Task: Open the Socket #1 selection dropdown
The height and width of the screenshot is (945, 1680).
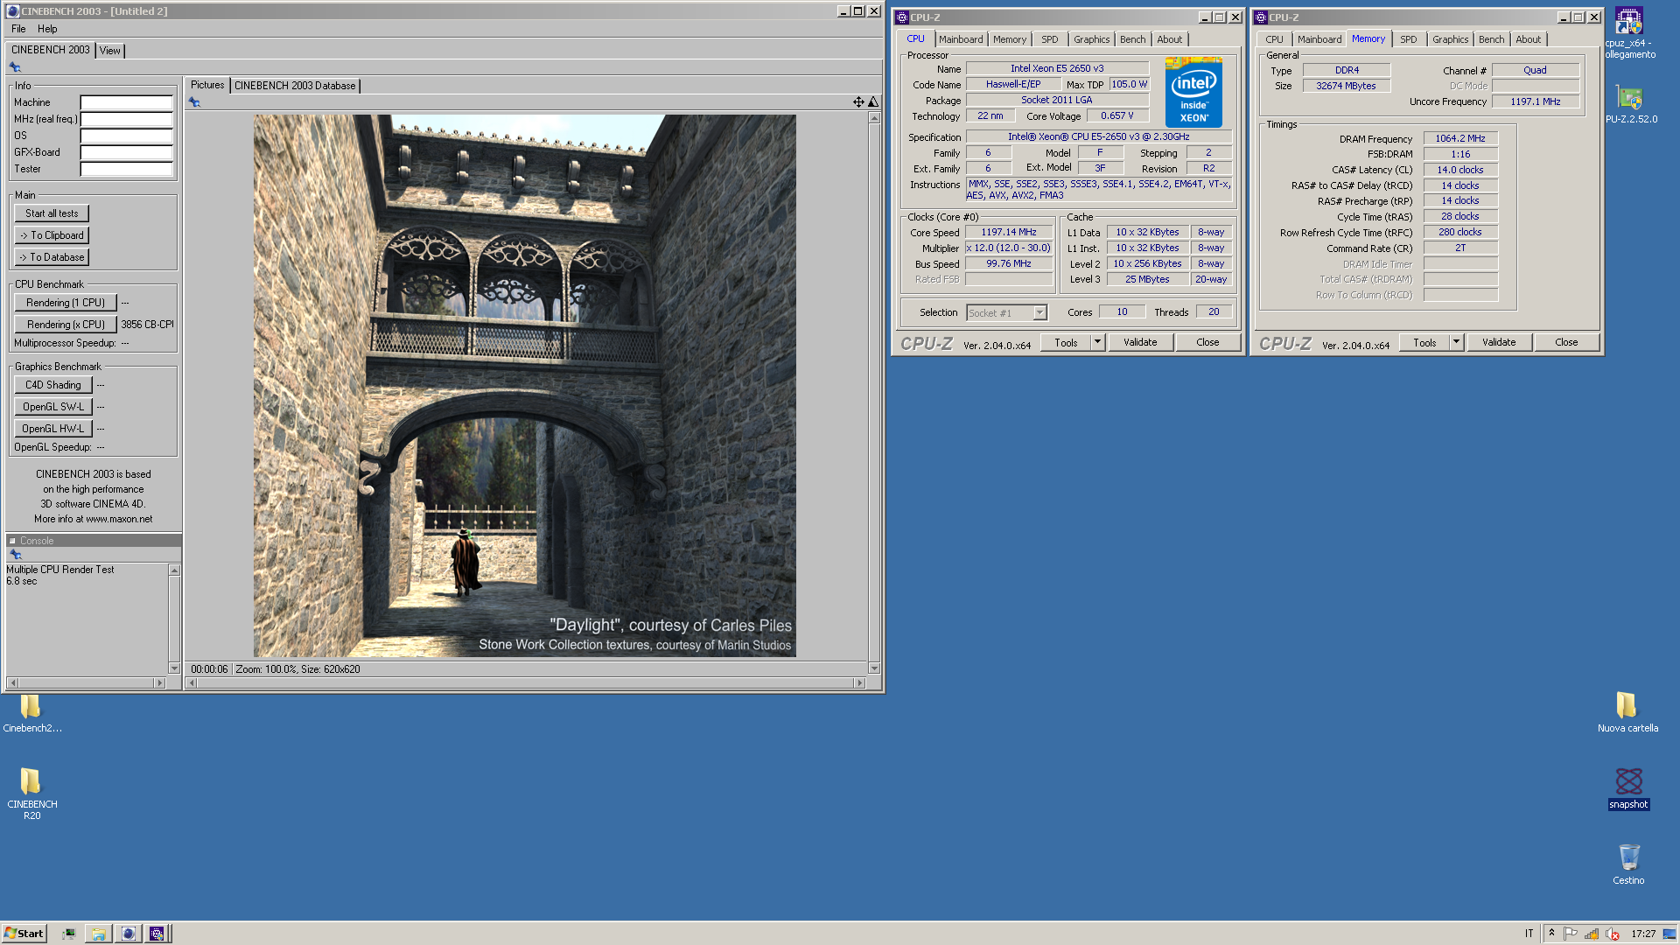Action: [x=1039, y=313]
